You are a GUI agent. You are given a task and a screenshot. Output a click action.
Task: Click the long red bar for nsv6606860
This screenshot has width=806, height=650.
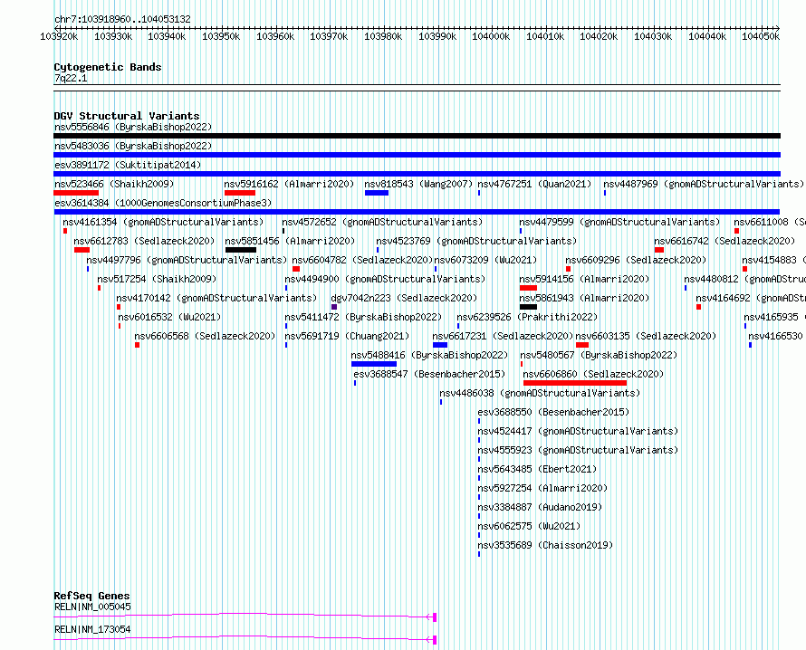[x=575, y=383]
